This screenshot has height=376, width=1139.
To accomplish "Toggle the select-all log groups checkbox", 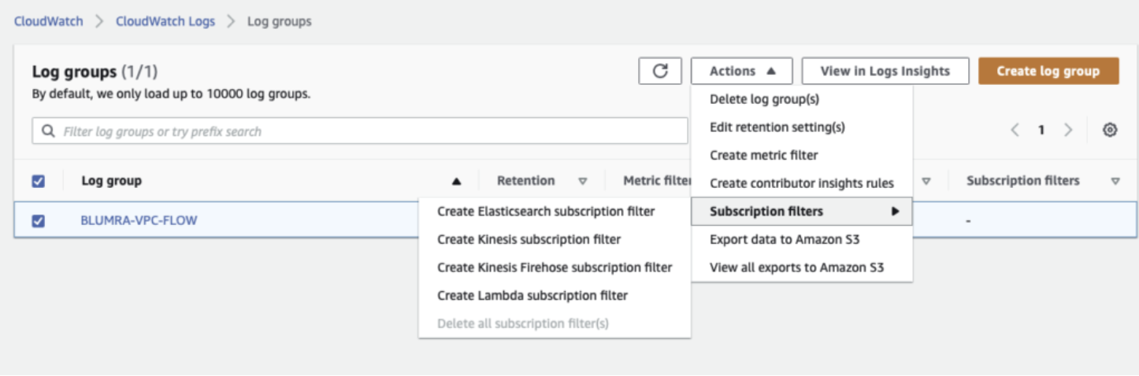I will click(38, 181).
